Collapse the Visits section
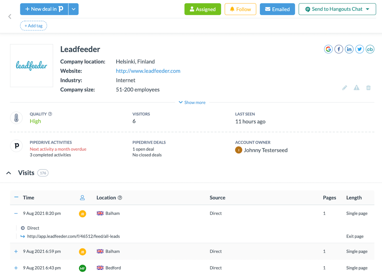The width and height of the screenshot is (382, 275). tap(8, 173)
